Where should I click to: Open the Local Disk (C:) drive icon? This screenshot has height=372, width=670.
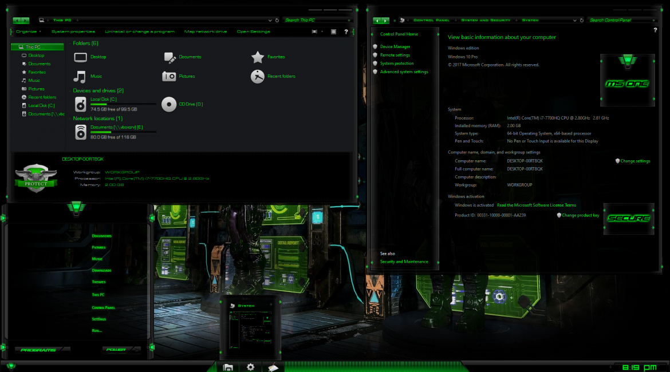80,105
